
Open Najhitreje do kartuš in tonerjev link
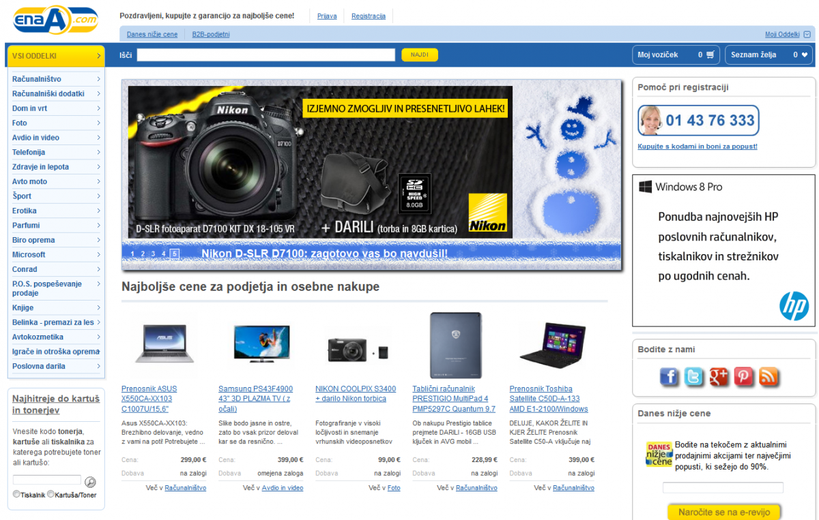coord(56,404)
